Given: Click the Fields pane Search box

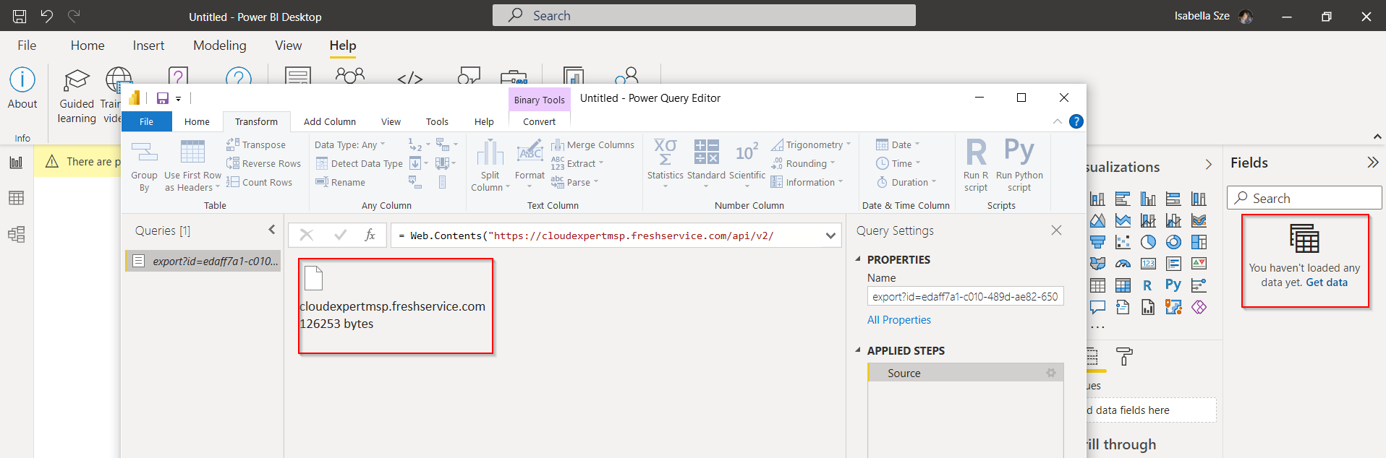Looking at the screenshot, I should coord(1304,198).
